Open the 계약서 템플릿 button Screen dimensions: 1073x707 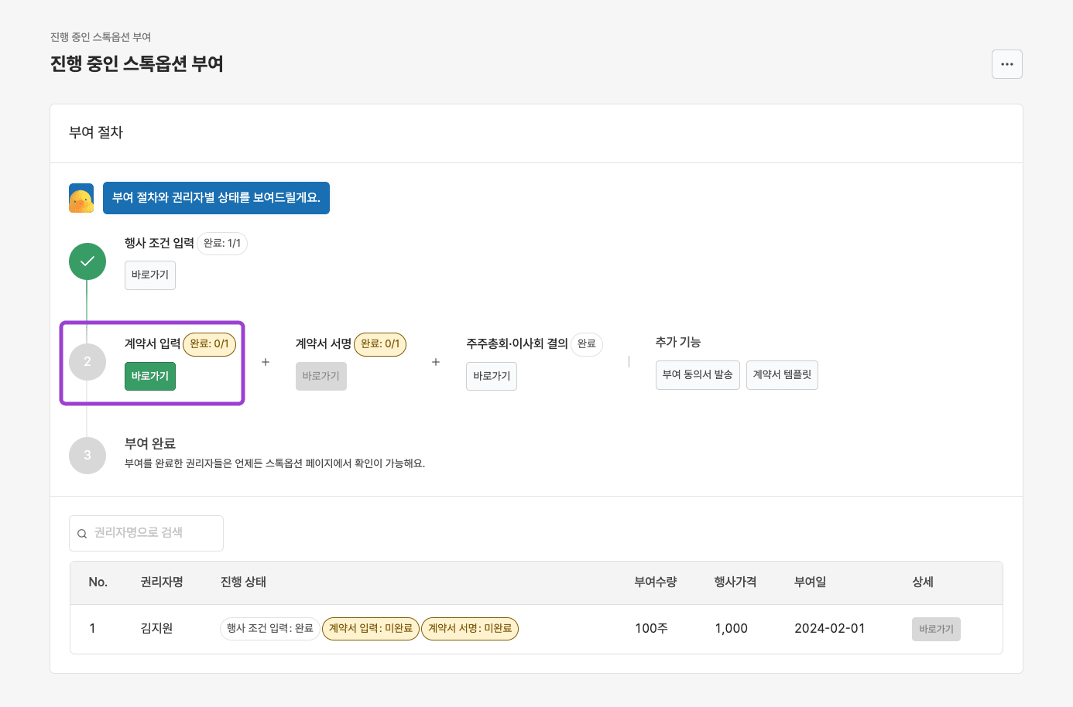click(x=782, y=375)
